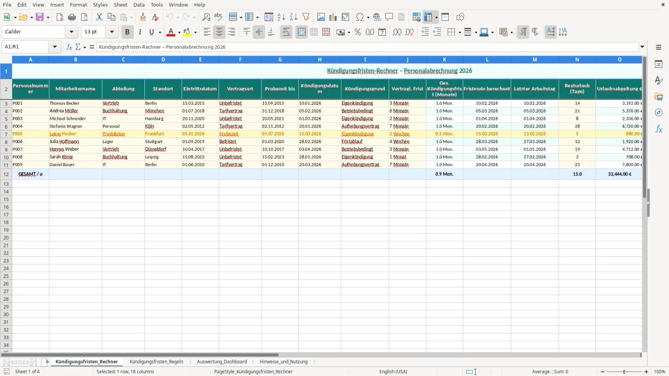Select row header 7
The image size is (669, 376).
[x=6, y=134]
